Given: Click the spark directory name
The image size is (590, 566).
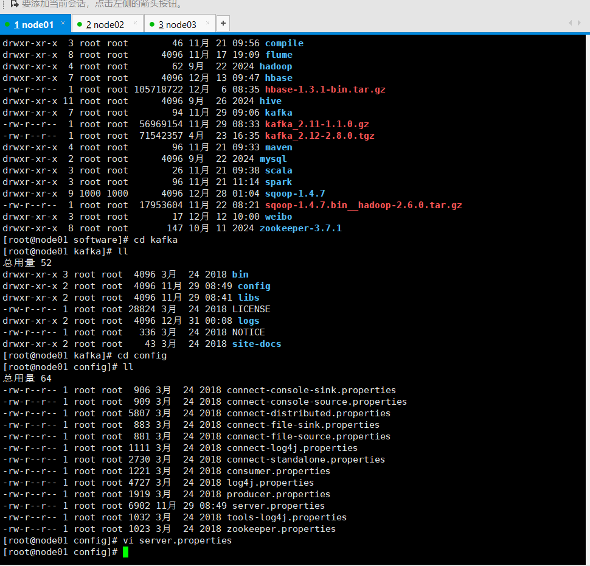Looking at the screenshot, I should (279, 182).
